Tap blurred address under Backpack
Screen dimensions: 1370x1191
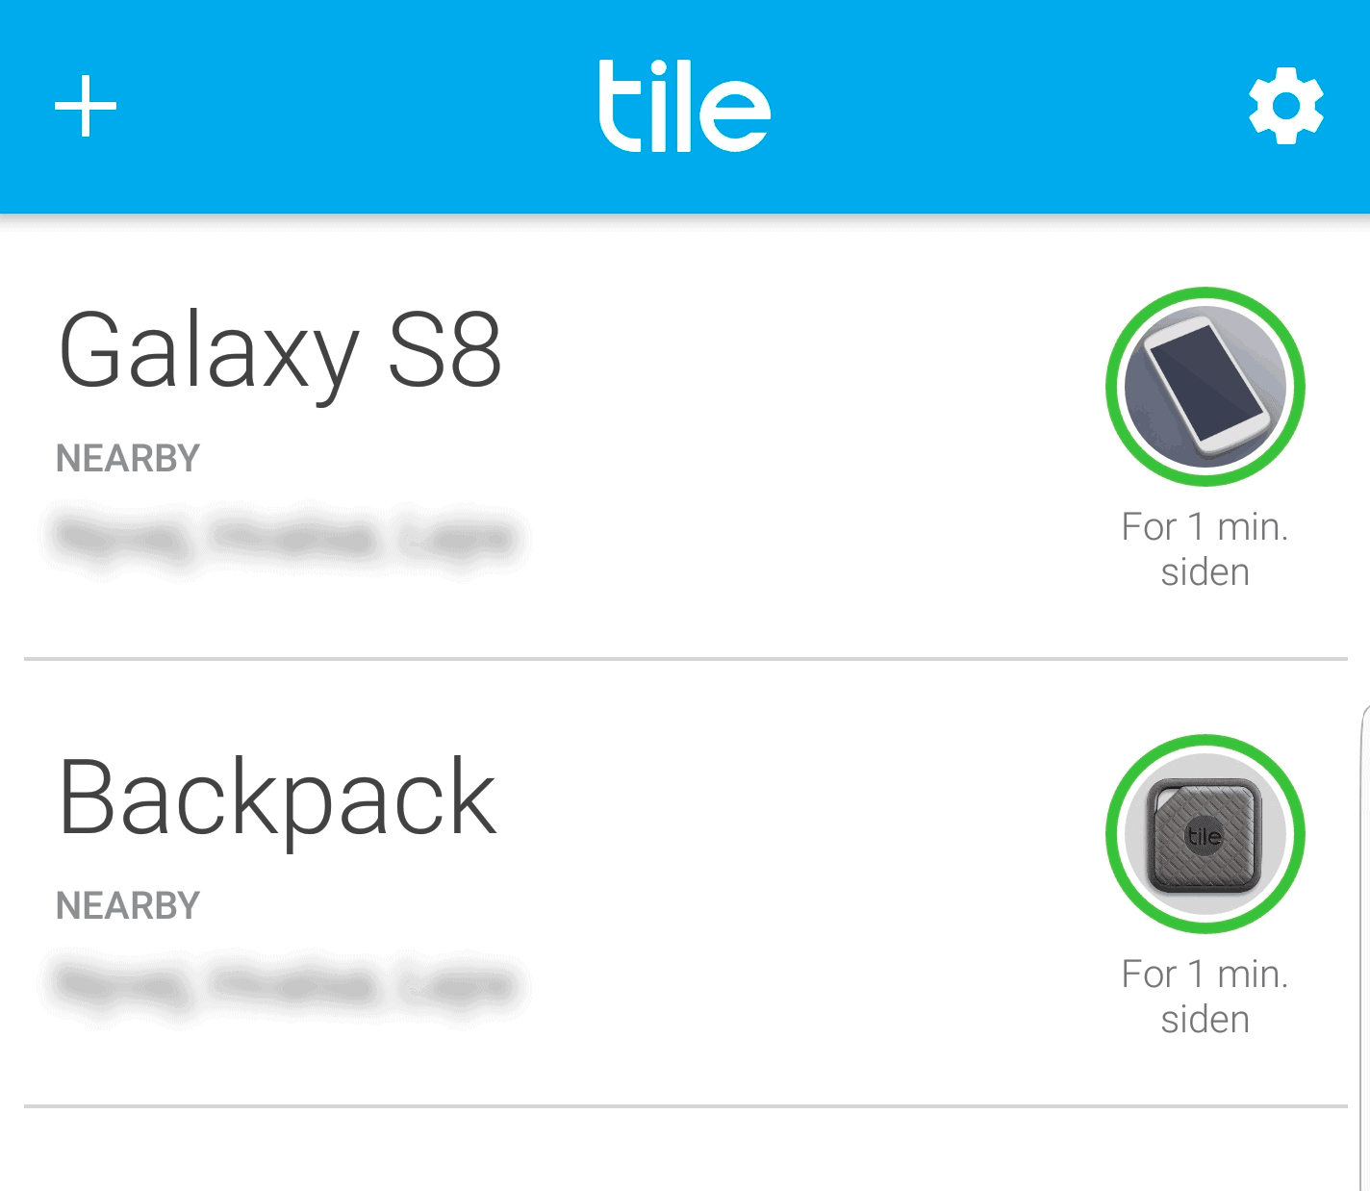[x=286, y=985]
